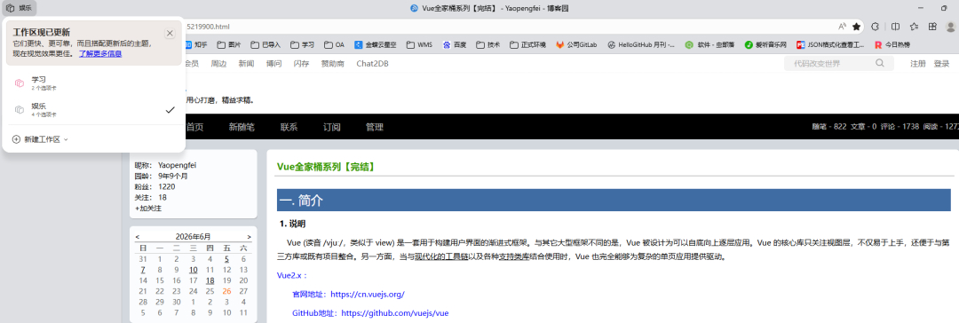Open the 图片 bookmarks folder
Viewport: 959px width, 323px height.
pyautogui.click(x=229, y=44)
